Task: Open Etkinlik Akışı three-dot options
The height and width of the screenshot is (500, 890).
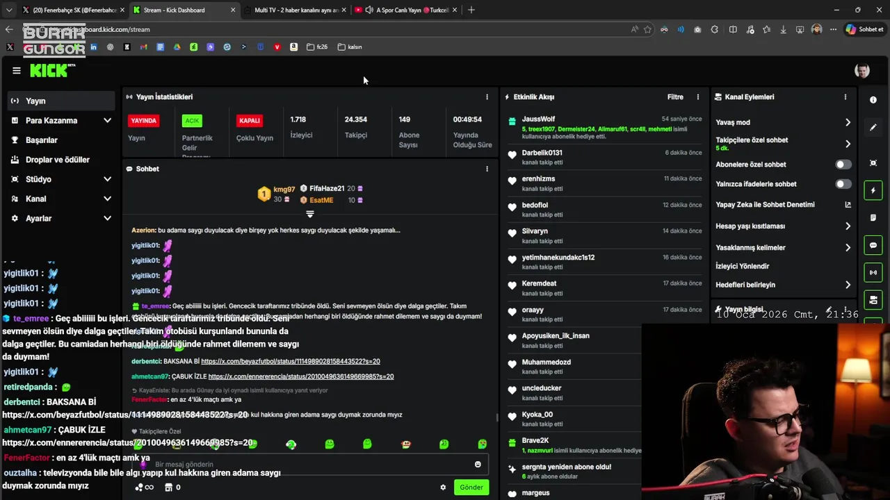Action: click(698, 97)
